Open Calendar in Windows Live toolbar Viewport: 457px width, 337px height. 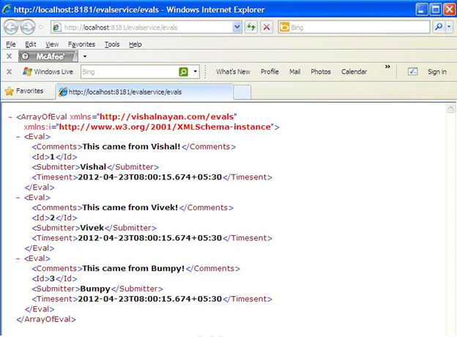pyautogui.click(x=354, y=72)
